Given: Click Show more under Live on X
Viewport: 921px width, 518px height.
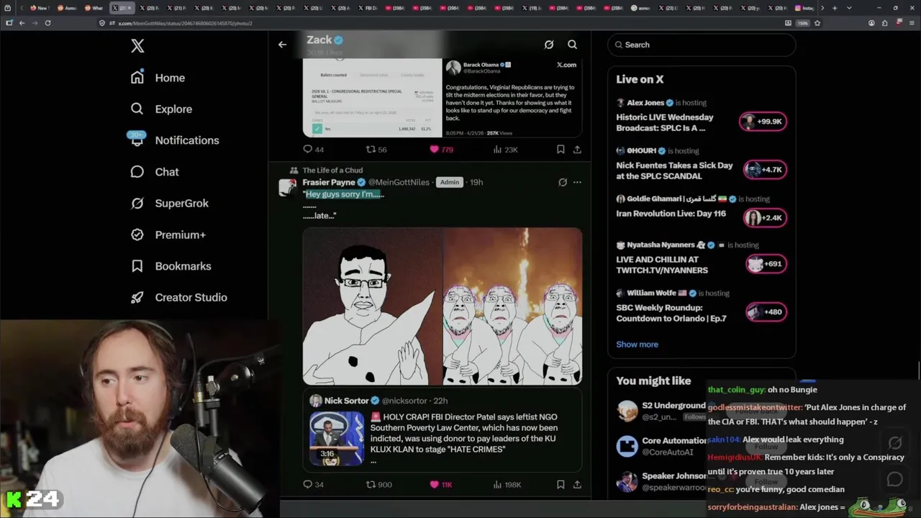Looking at the screenshot, I should point(637,345).
